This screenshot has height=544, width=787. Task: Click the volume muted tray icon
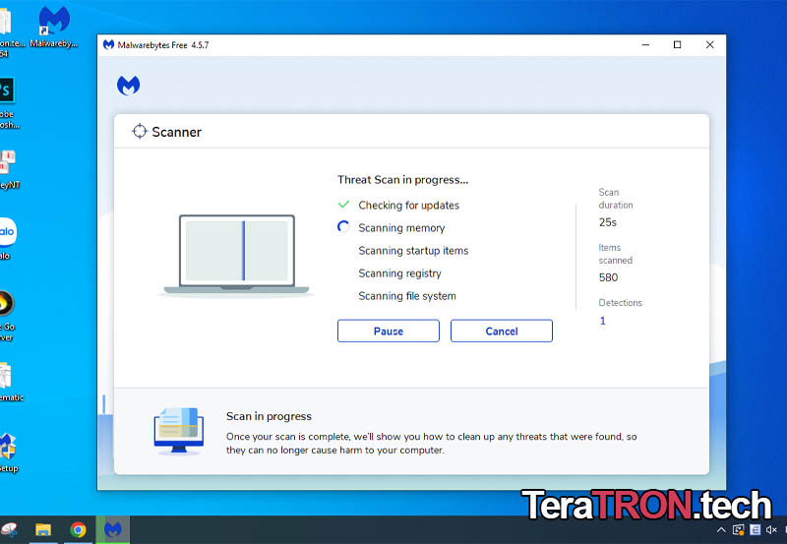click(x=771, y=529)
